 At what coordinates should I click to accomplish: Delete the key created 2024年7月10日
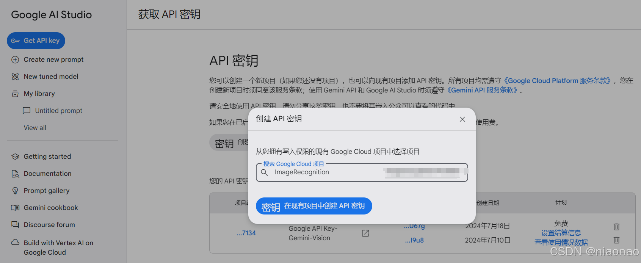coord(616,240)
